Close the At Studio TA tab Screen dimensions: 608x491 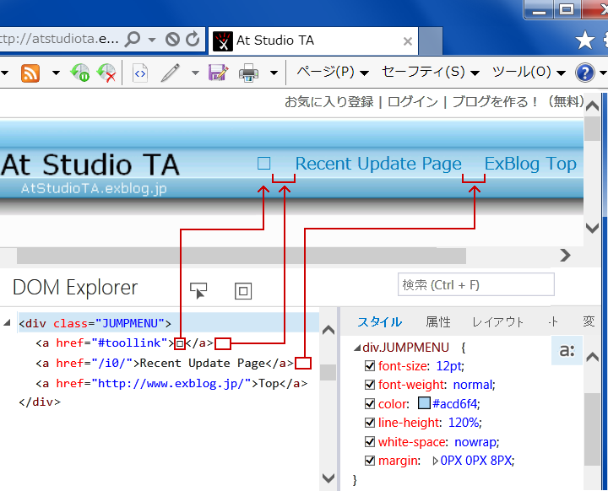[x=408, y=41]
